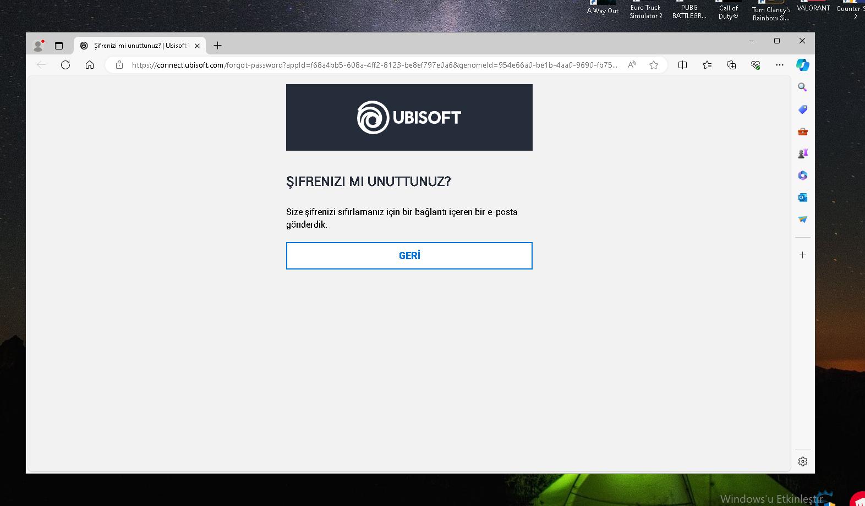Select the Call of Duty desktop shortcut
Image resolution: width=865 pixels, height=506 pixels.
[729, 9]
